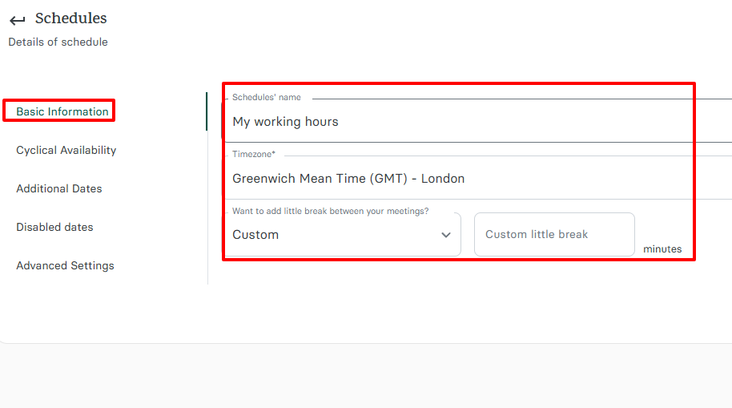Screen dimensions: 732x408
Task: Go to the Additional Dates tab
Action: [59, 188]
